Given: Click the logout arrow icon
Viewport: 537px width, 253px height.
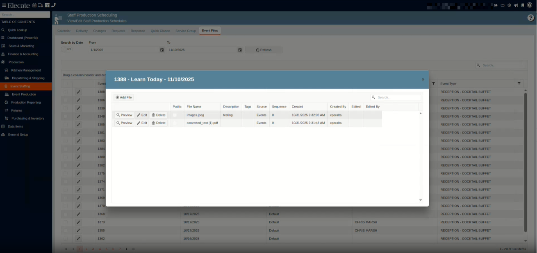Looking at the screenshot, I should pyautogui.click(x=496, y=5).
